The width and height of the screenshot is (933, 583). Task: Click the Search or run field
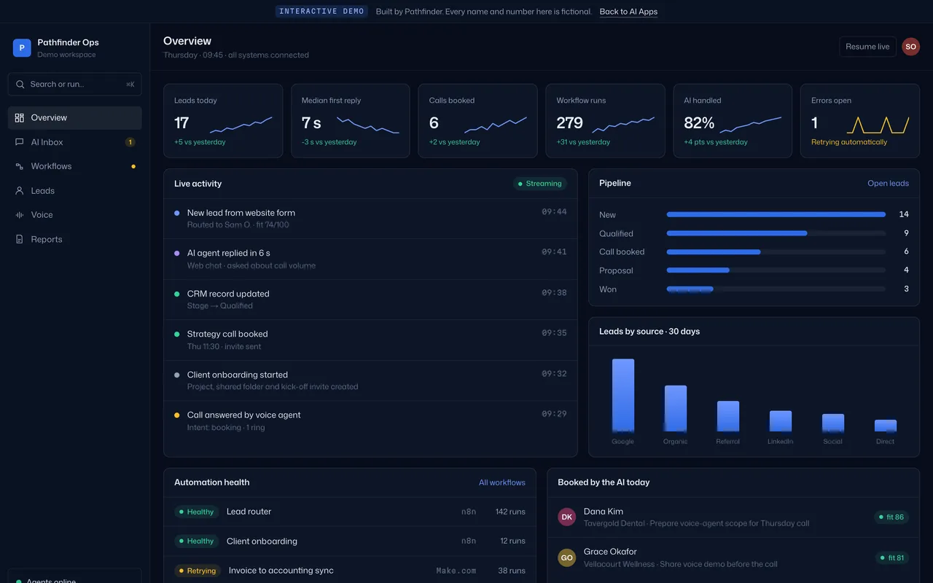(x=75, y=85)
